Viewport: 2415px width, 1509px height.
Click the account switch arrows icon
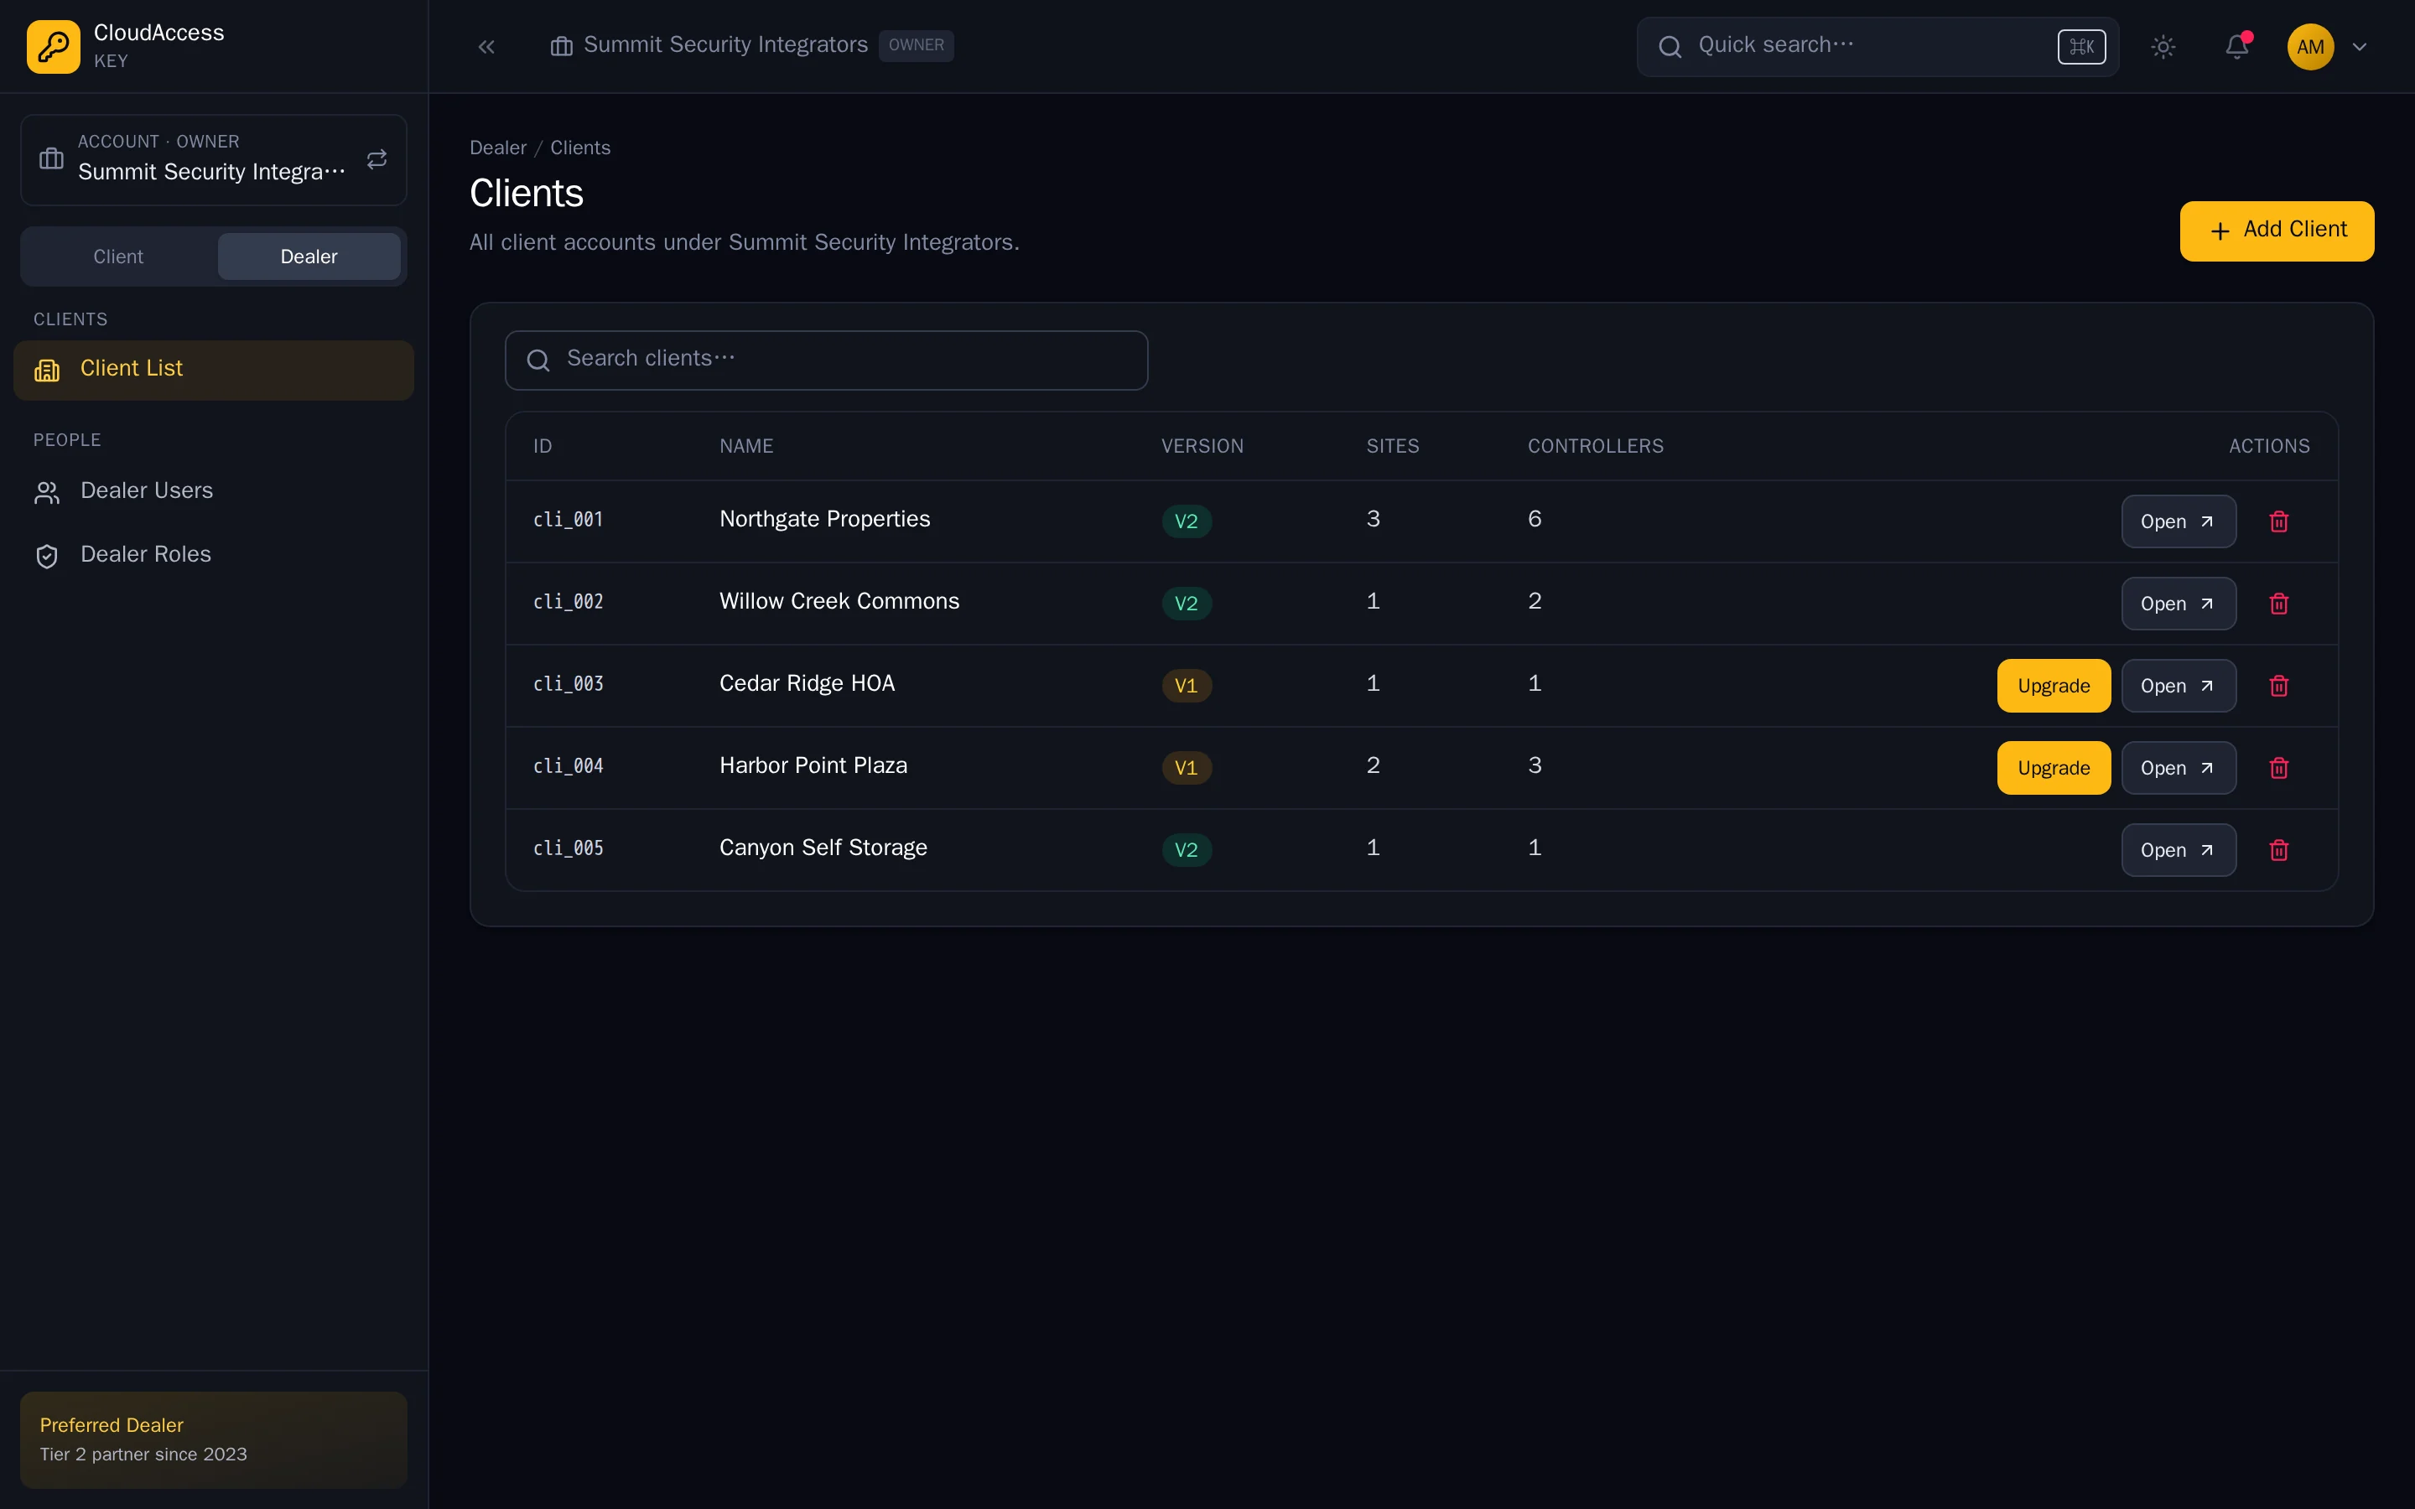[x=377, y=159]
